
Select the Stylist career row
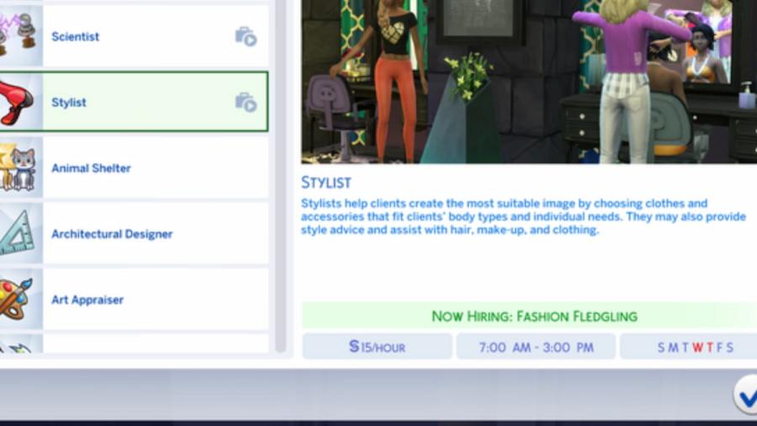[135, 102]
